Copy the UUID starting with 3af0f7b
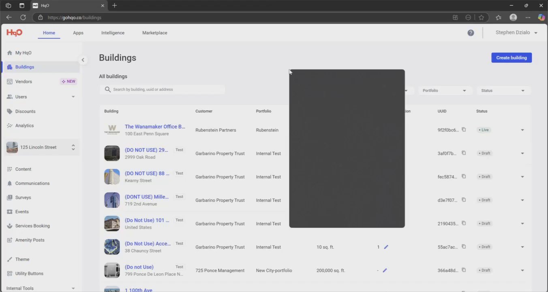The height and width of the screenshot is (292, 548). [x=464, y=153]
